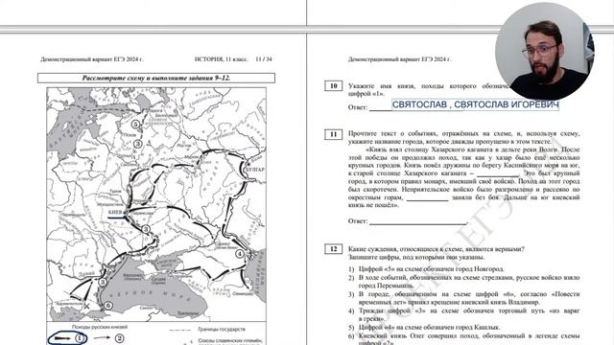Click the quoted passage starting Князь взял столицу
Viewport: 614px width, 345px height.
click(464, 177)
